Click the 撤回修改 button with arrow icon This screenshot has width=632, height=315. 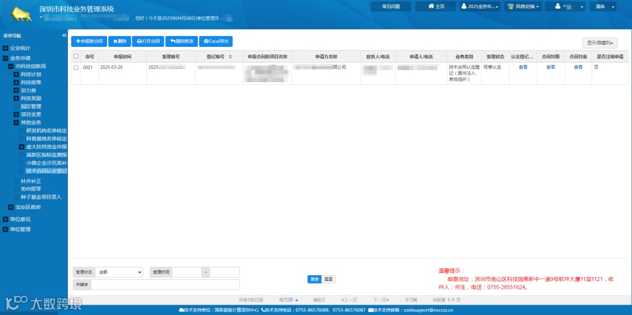point(181,41)
